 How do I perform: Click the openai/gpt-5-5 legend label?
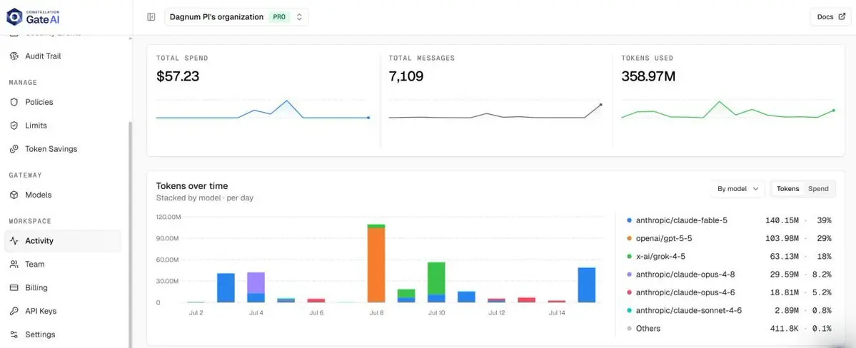[x=665, y=238]
